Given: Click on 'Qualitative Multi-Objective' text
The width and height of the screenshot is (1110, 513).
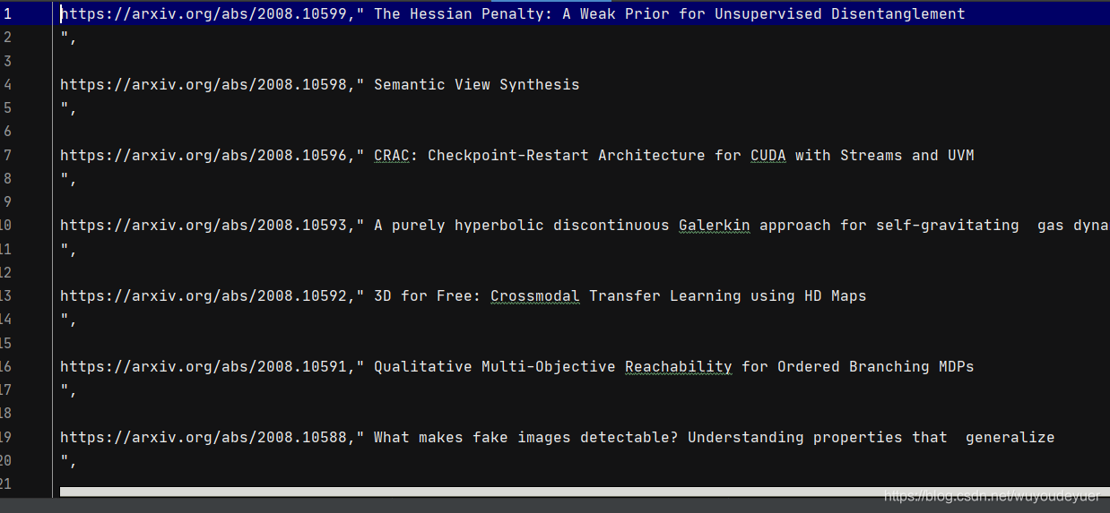Looking at the screenshot, I should coord(495,366).
